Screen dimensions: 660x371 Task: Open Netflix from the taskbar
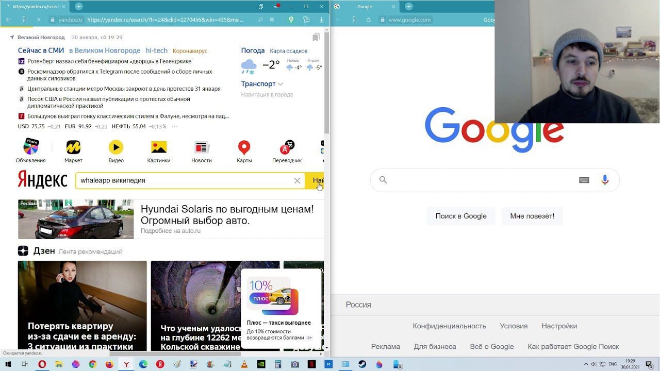point(311,364)
